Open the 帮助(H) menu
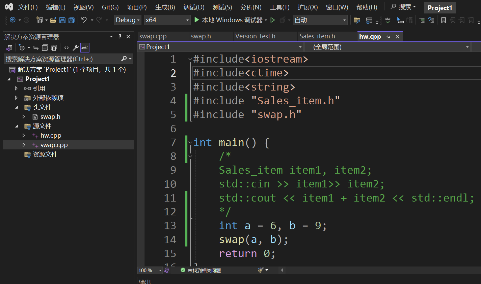481x284 pixels. click(367, 7)
